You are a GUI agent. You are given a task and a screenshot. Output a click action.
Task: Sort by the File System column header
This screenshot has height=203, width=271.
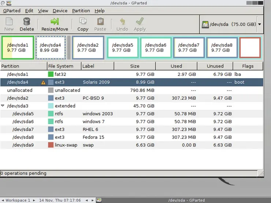[64, 66]
